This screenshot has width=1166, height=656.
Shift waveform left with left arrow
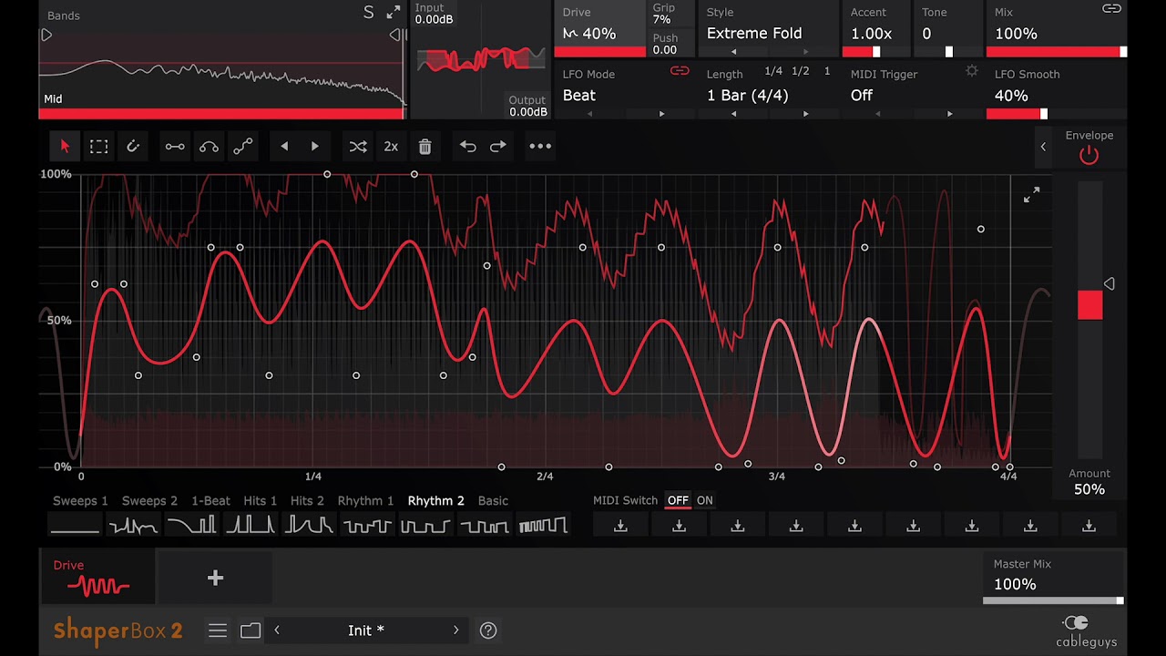click(x=284, y=146)
